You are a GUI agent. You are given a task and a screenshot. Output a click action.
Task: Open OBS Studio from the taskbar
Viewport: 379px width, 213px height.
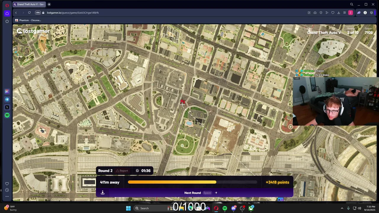pyautogui.click(x=242, y=208)
